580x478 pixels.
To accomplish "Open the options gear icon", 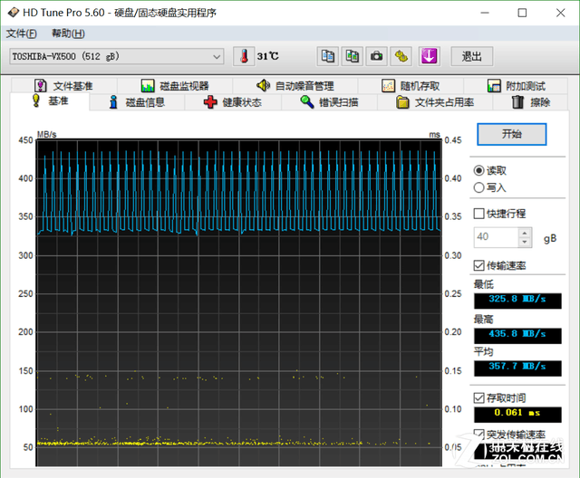I will [401, 56].
